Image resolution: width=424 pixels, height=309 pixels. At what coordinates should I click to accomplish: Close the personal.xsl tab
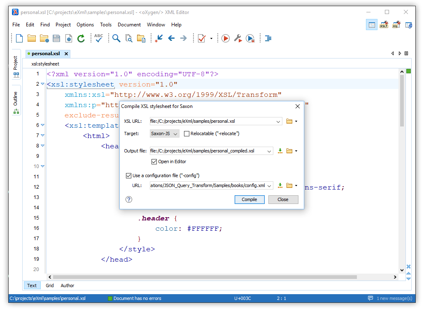66,54
